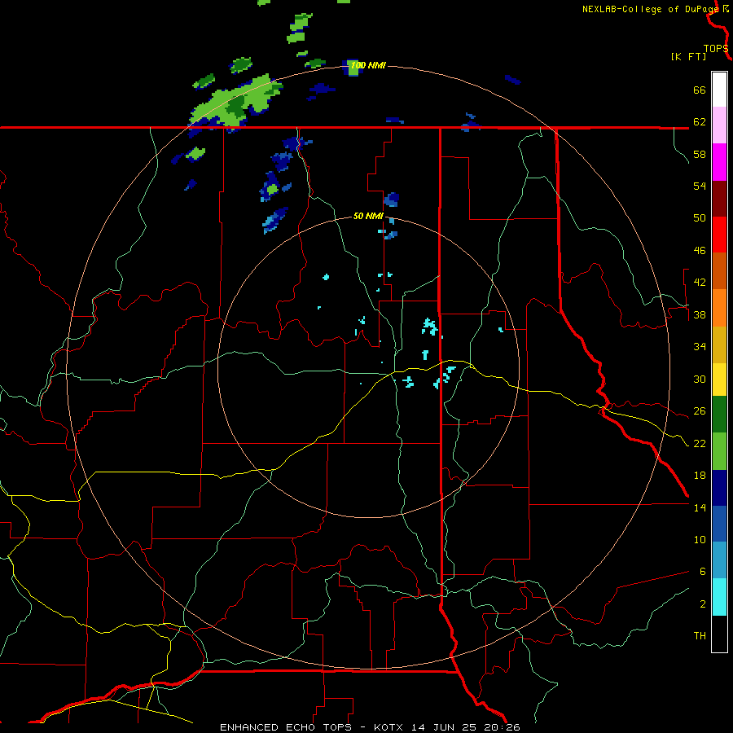Click the "TOPS" legend title
The image size is (733, 733).
point(716,48)
